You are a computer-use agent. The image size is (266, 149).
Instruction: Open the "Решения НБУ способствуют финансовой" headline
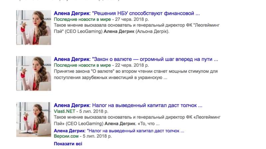[x=127, y=13]
